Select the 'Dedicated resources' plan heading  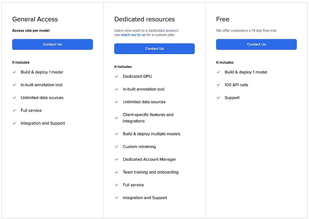point(144,19)
